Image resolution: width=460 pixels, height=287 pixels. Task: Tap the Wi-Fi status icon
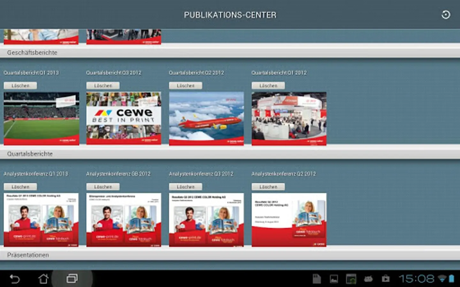pyautogui.click(x=442, y=279)
